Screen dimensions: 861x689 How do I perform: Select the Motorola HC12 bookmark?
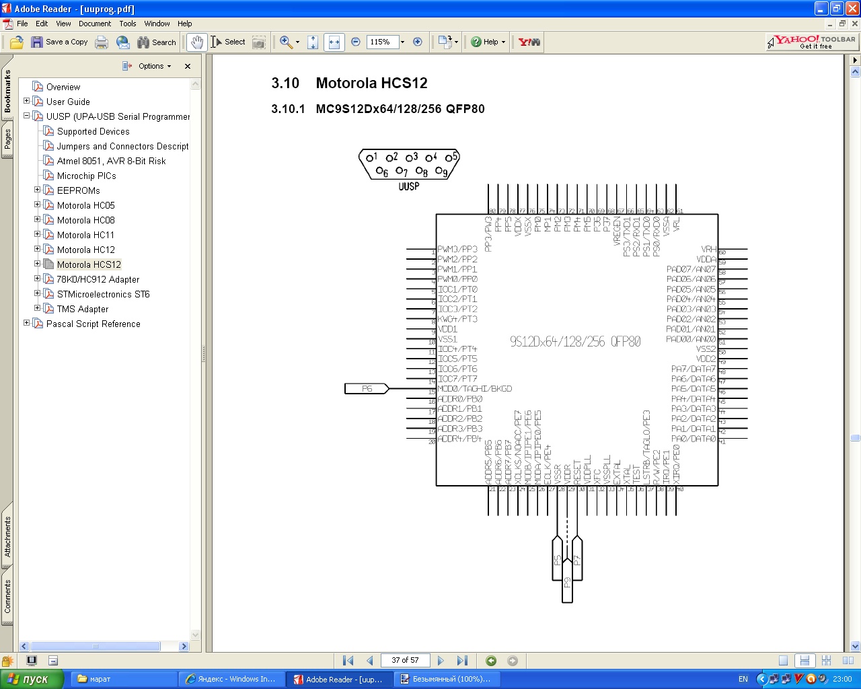[x=85, y=250]
